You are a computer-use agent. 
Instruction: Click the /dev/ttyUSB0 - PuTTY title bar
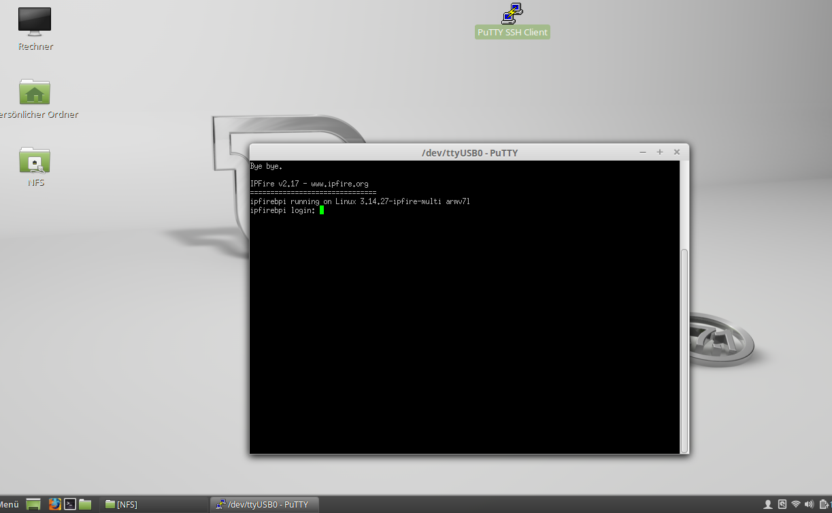(x=469, y=152)
